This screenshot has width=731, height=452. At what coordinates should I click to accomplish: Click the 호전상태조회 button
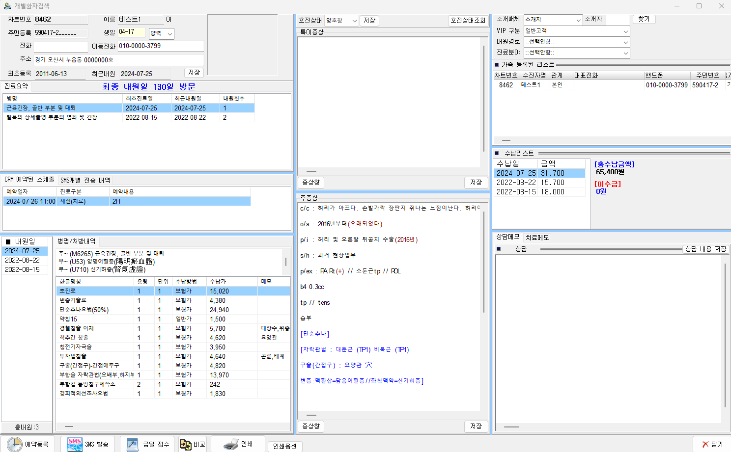tap(468, 21)
